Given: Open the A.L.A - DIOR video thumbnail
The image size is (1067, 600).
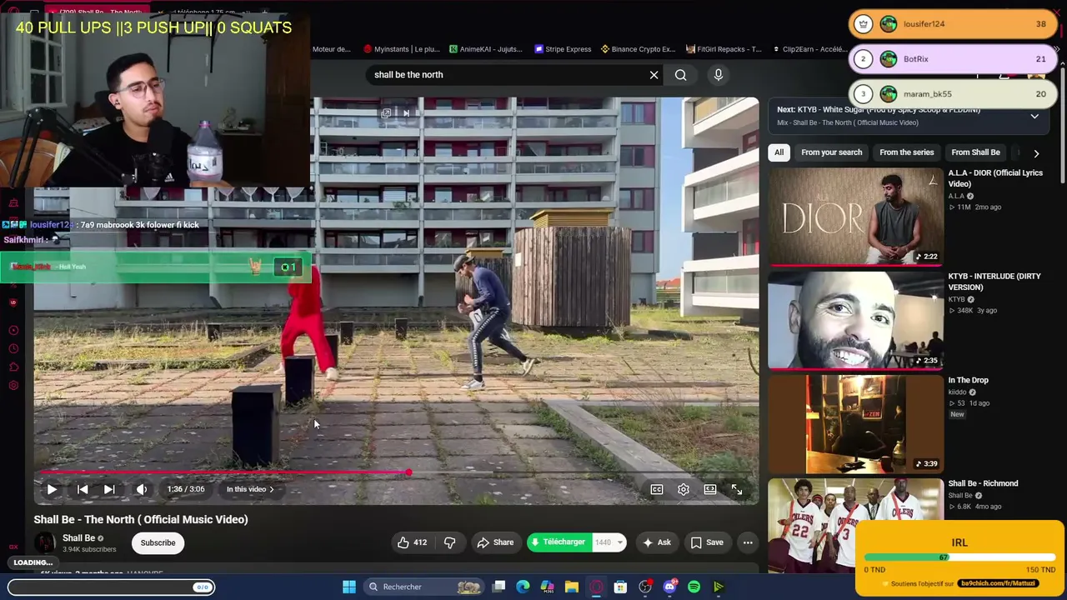Looking at the screenshot, I should pyautogui.click(x=855, y=217).
